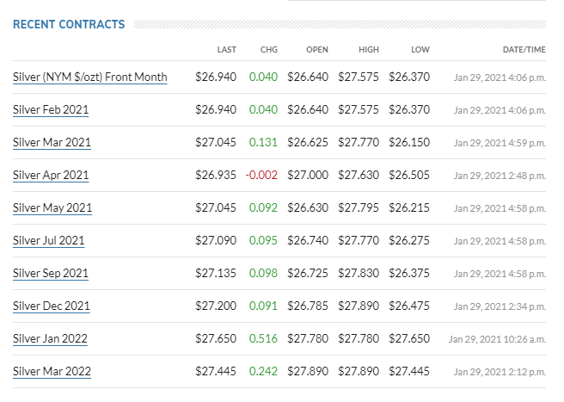
Task: Click the LAST column header
Action: [227, 50]
